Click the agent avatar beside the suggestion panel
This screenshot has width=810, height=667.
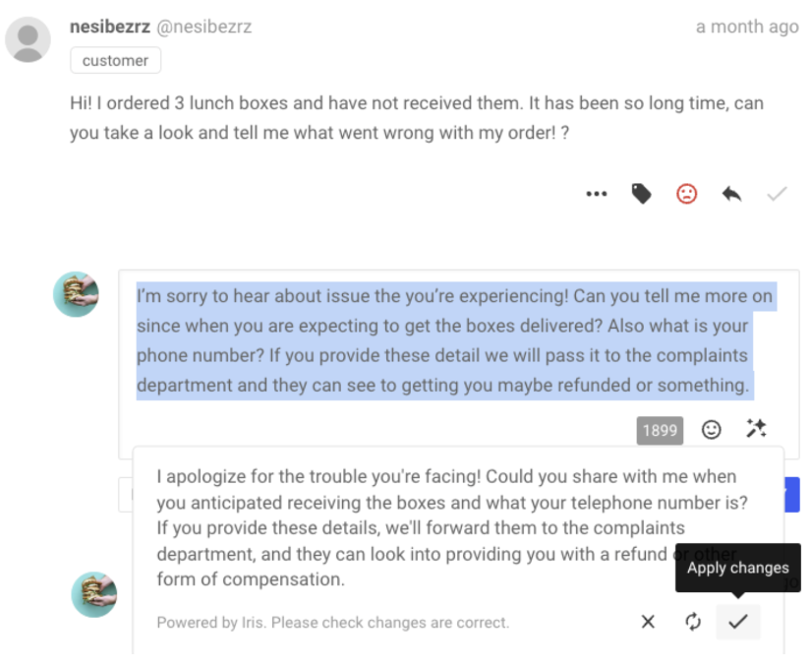pos(94,594)
